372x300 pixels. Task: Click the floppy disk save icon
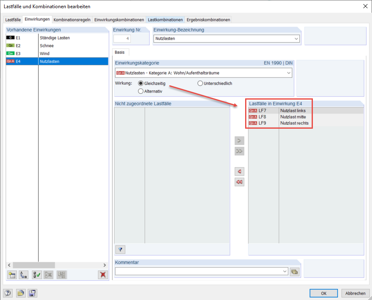32,293
